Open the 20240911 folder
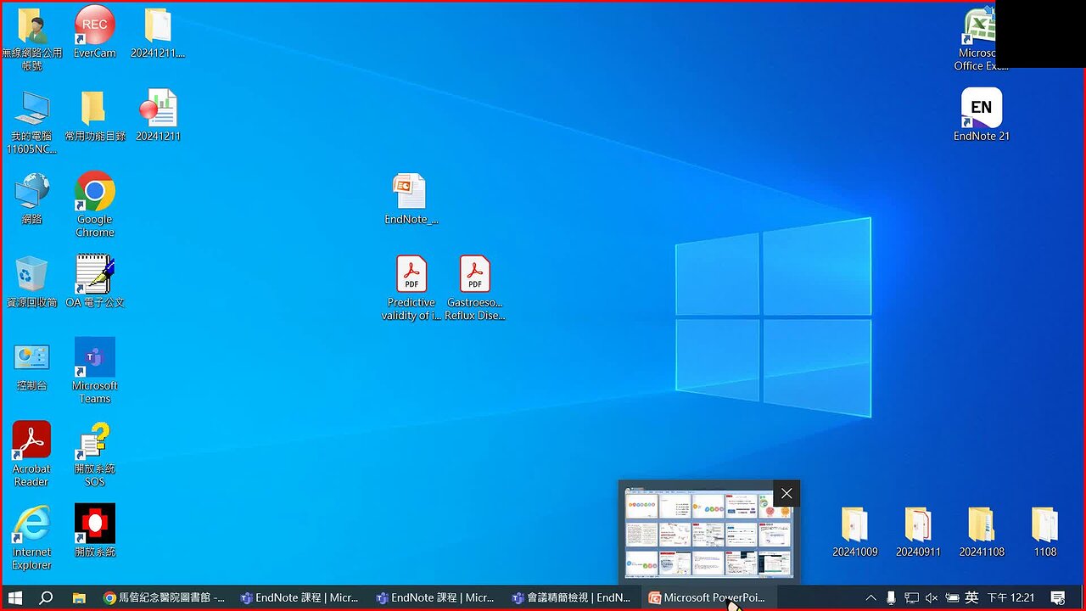This screenshot has width=1086, height=611. tap(918, 531)
